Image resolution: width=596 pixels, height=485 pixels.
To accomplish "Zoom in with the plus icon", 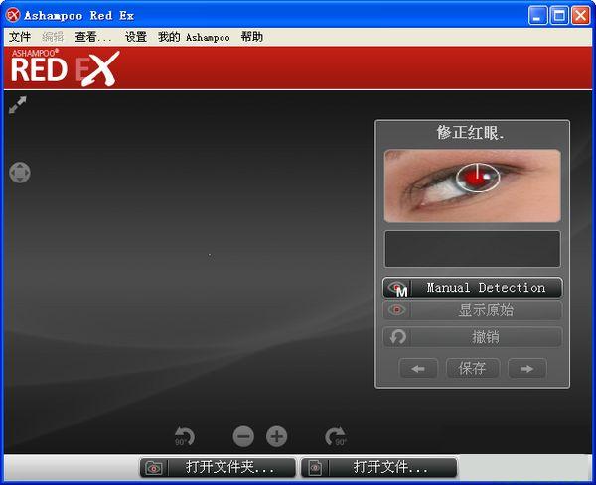I will point(276,436).
